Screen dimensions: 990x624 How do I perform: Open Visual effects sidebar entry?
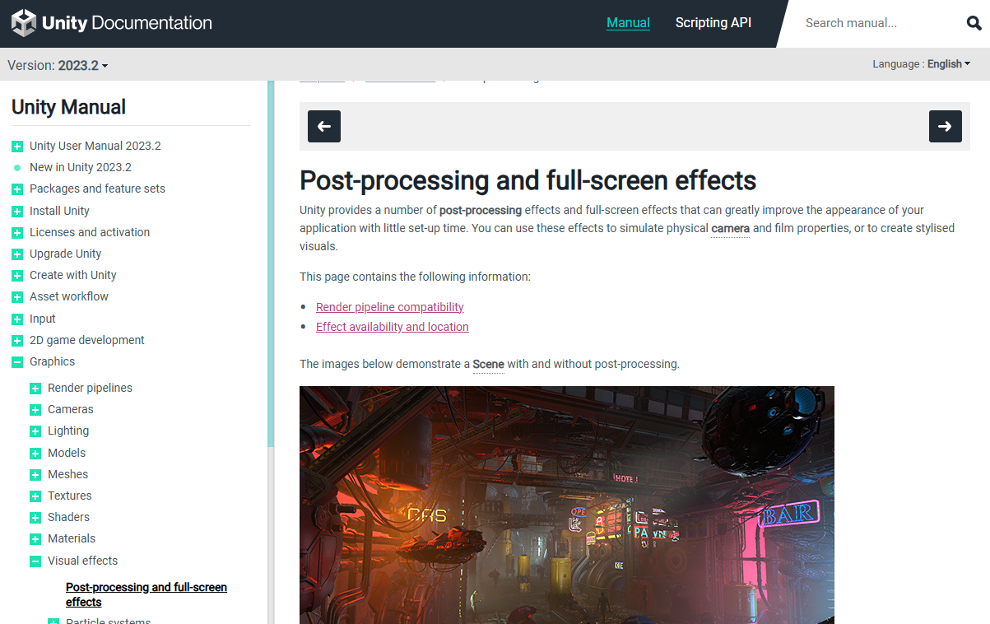82,561
